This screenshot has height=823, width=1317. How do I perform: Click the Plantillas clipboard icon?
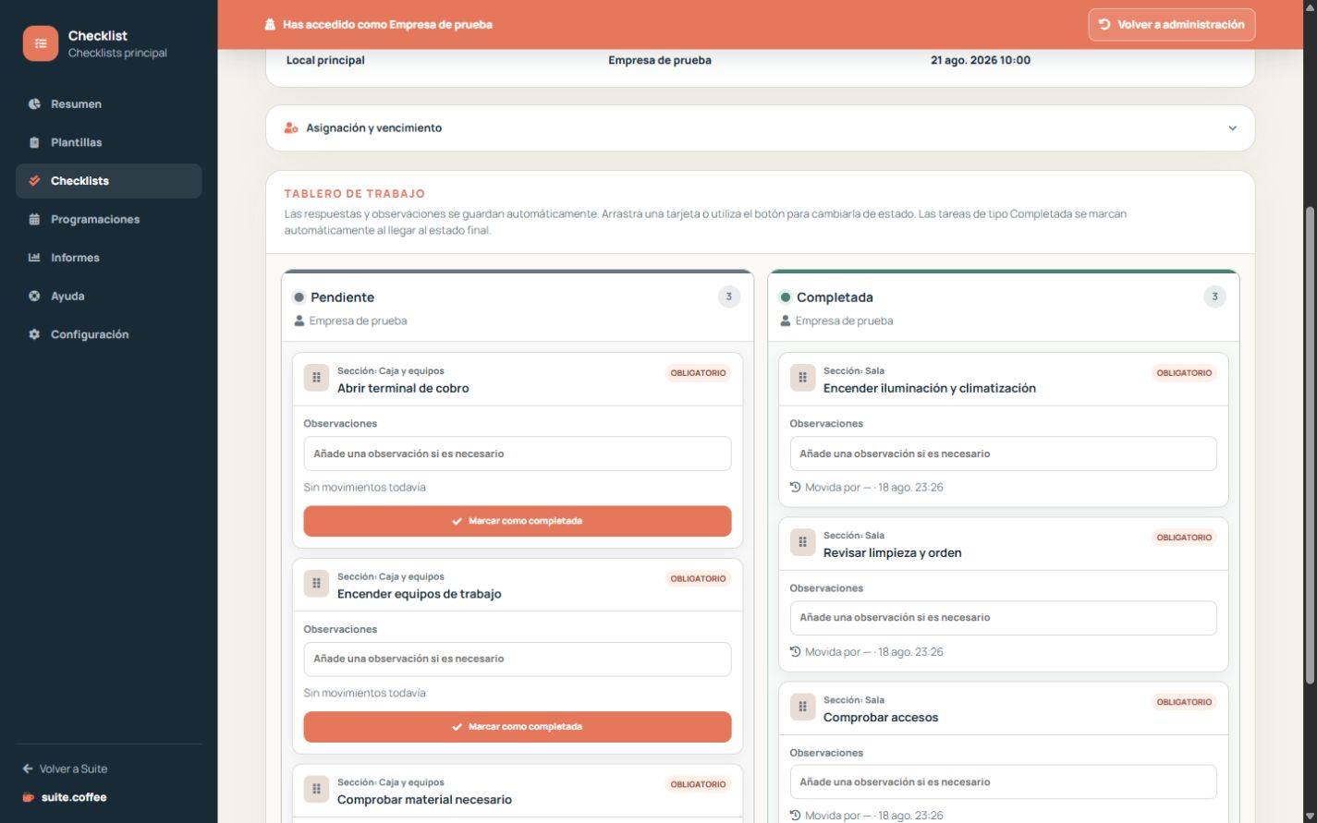pos(34,142)
